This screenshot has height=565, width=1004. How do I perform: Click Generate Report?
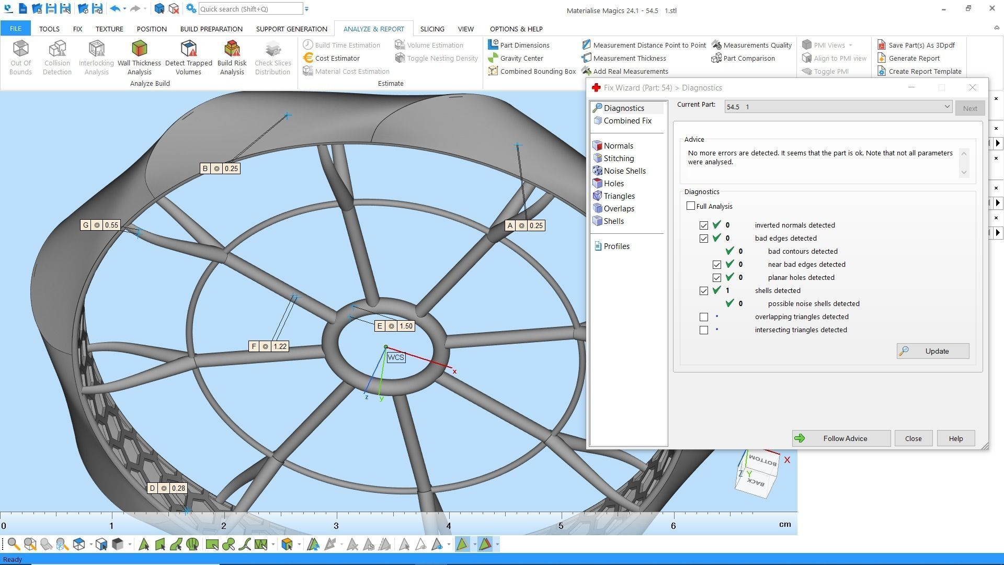coord(914,58)
